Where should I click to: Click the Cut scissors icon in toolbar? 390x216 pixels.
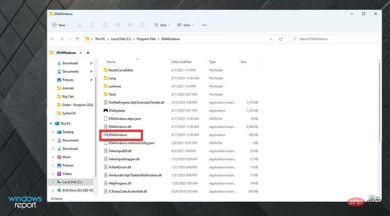pos(80,25)
